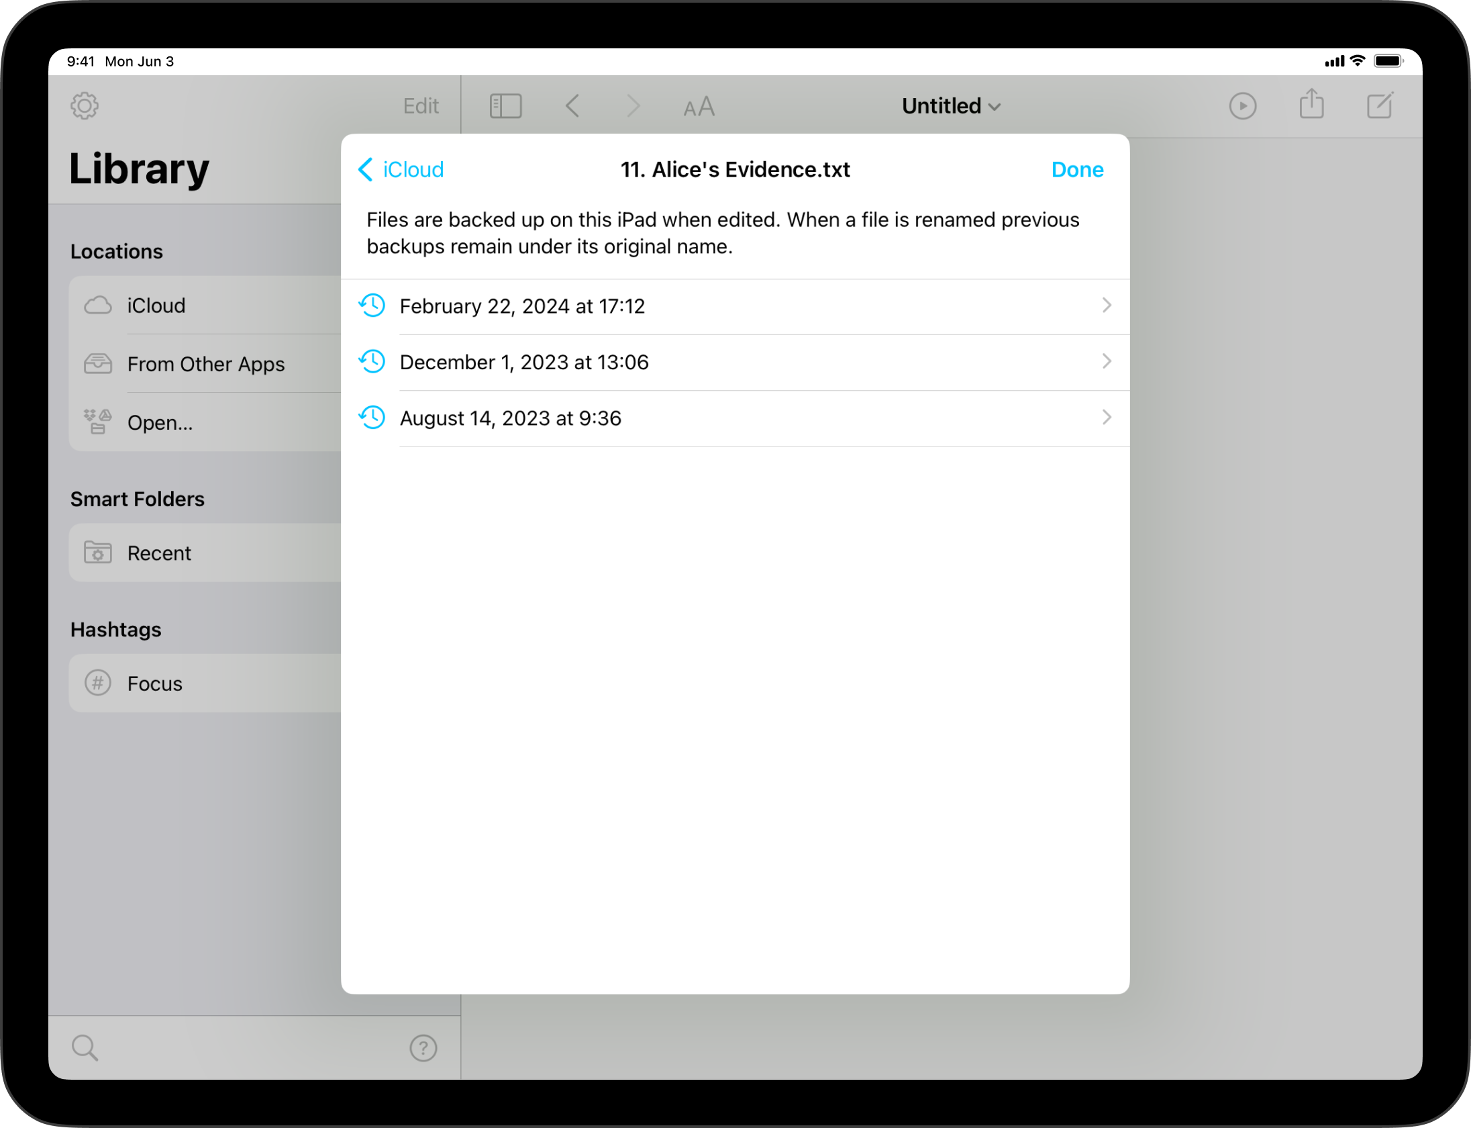The width and height of the screenshot is (1471, 1128).
Task: Navigate forward with right arrow icon
Action: click(633, 106)
